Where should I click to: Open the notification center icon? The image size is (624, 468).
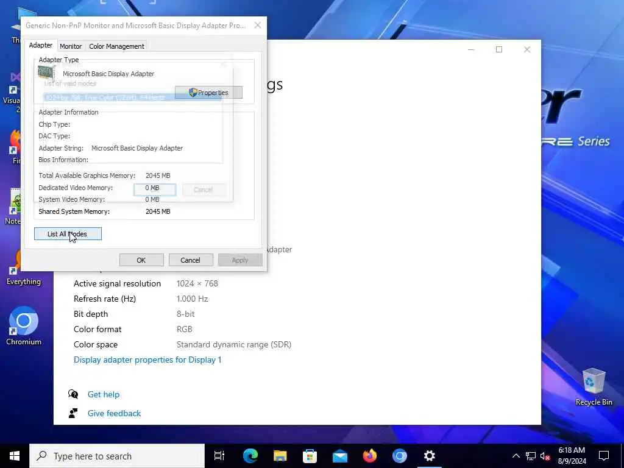pyautogui.click(x=604, y=456)
